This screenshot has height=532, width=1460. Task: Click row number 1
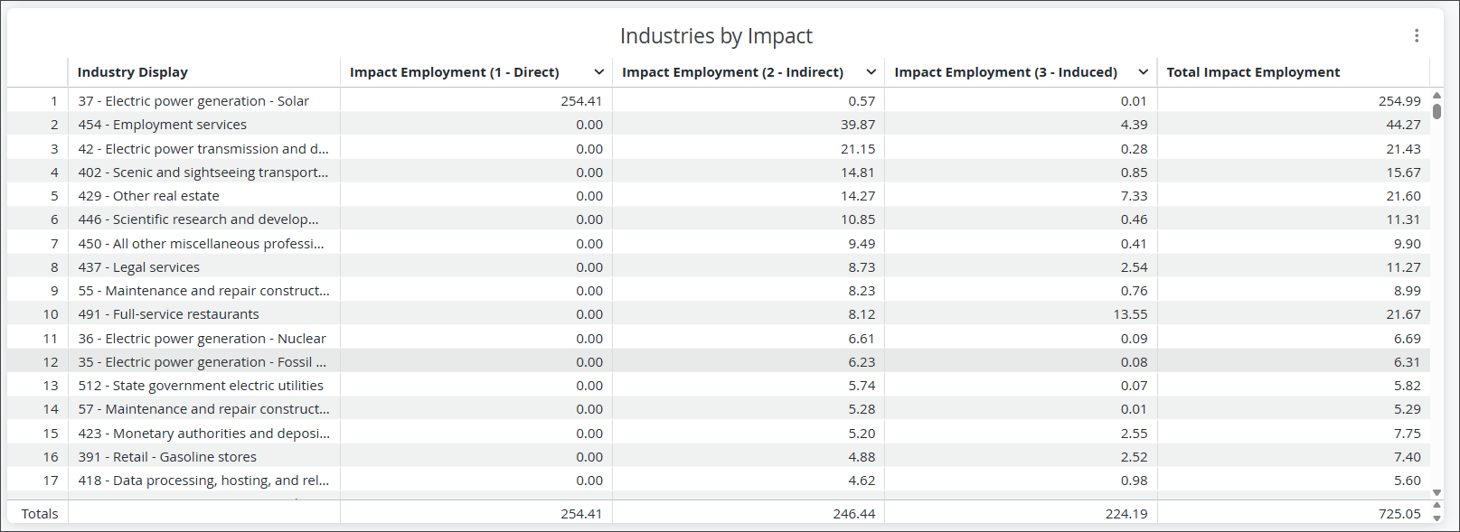(54, 101)
